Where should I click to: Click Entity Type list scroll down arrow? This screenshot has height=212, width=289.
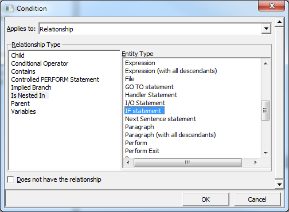point(265,153)
